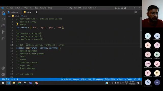The image size is (163, 91).
Task: Click the Port : 5500 live server status
Action: click(x=110, y=79)
